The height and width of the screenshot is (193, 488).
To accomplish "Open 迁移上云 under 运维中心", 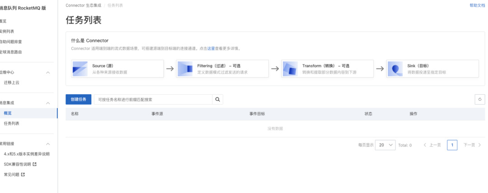I will click(x=11, y=83).
